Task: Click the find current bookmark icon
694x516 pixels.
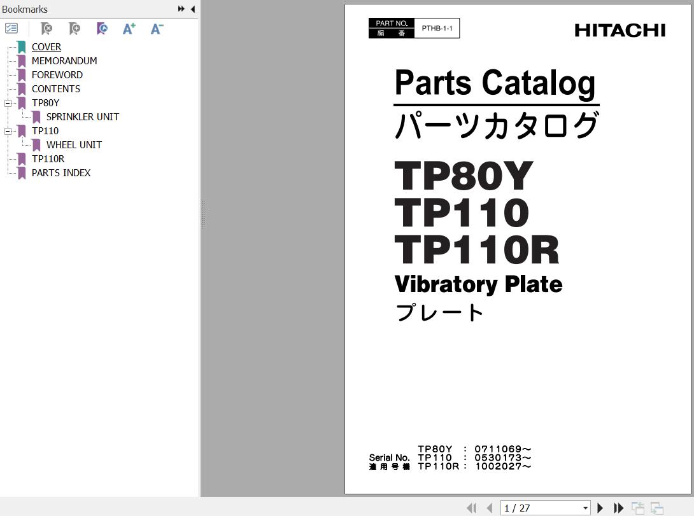Action: click(x=102, y=29)
